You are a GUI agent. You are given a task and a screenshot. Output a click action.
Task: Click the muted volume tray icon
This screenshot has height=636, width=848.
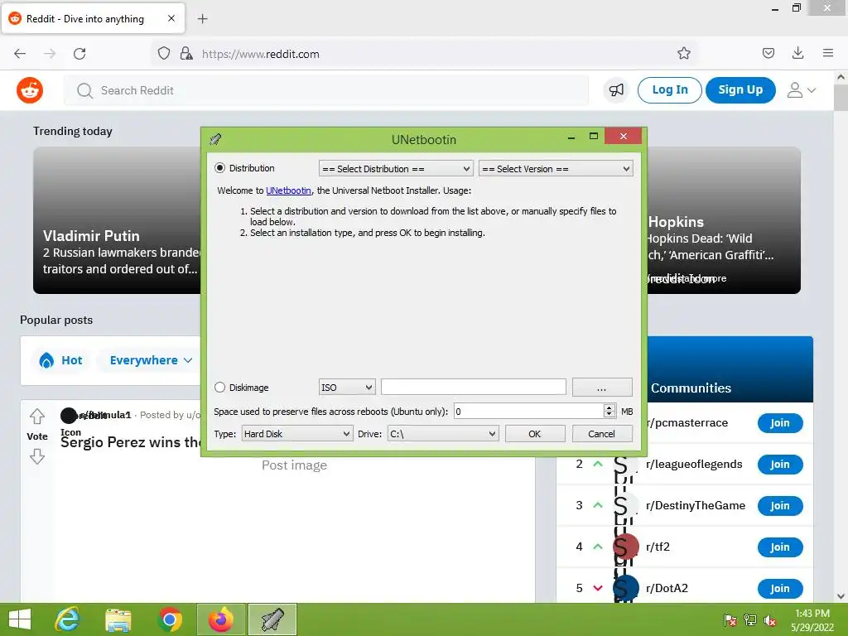click(x=770, y=620)
